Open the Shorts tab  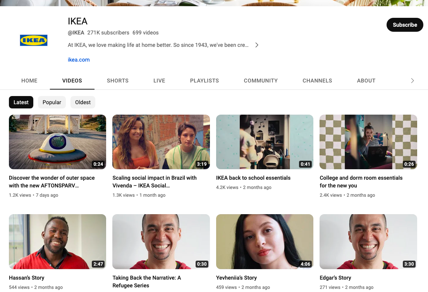point(118,81)
